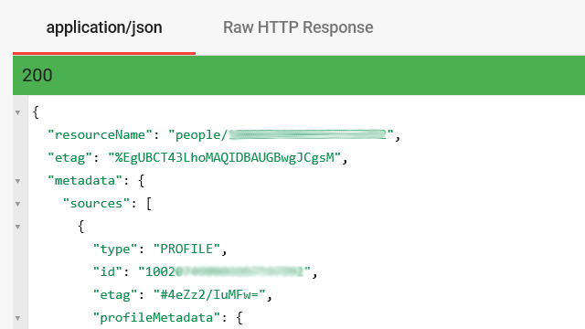Click the "#4eZz2/IuMFw=" etag value
The image size is (585, 329).
209,294
